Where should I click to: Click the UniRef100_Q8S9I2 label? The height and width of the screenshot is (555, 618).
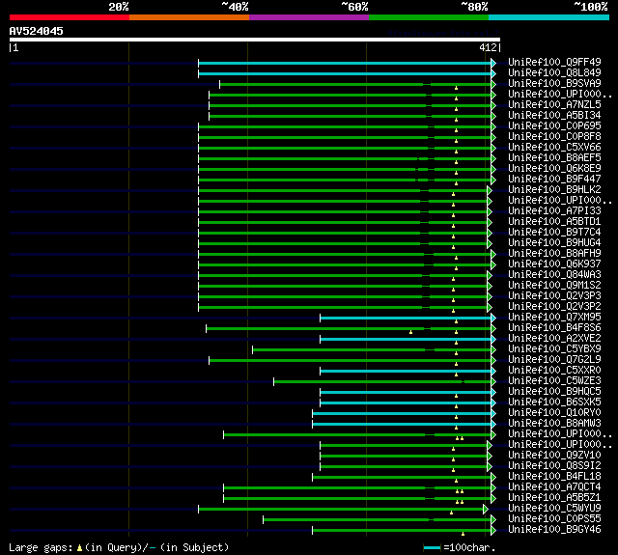click(x=554, y=466)
